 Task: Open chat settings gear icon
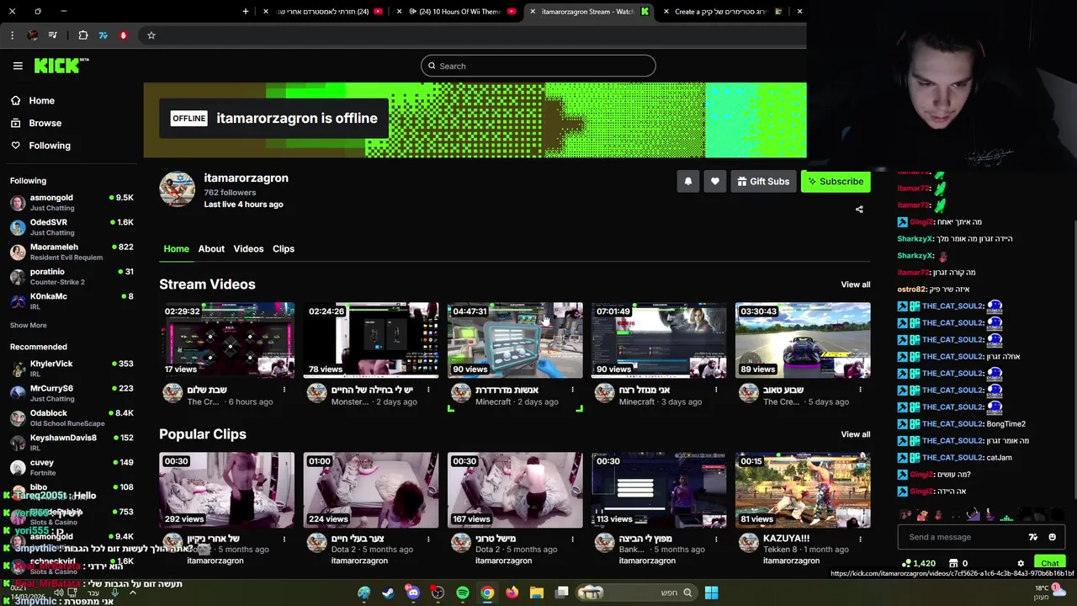(1021, 563)
